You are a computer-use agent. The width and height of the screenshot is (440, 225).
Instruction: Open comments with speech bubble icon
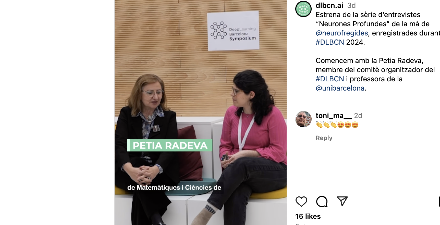coord(322,202)
